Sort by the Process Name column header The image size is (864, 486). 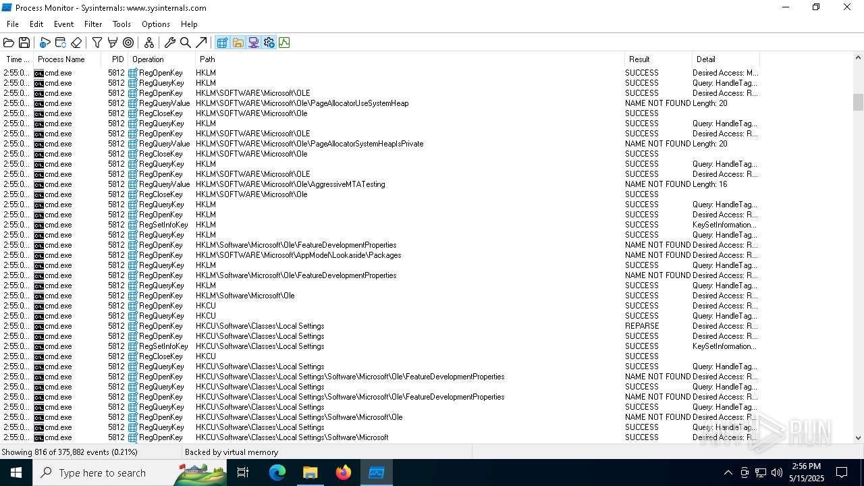67,59
